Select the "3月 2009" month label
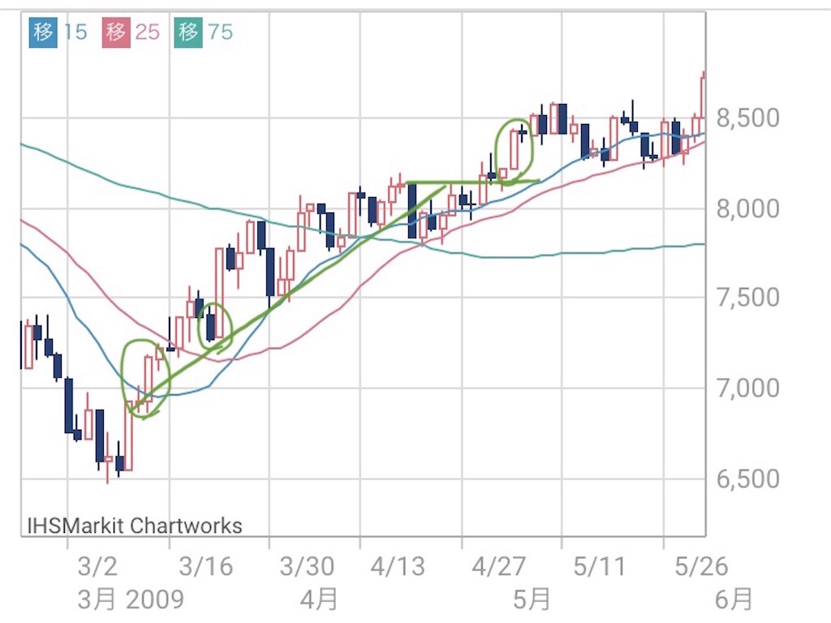The image size is (831, 623). point(131,599)
